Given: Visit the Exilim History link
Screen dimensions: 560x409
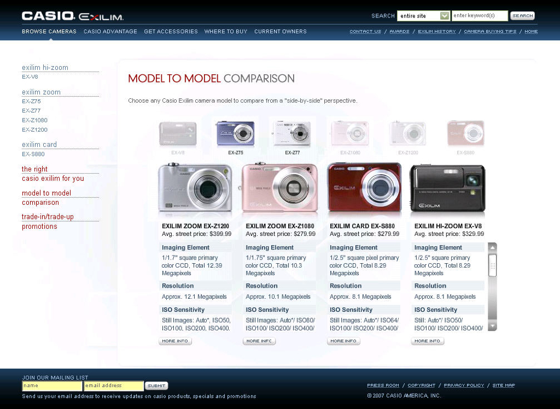Looking at the screenshot, I should [x=437, y=31].
